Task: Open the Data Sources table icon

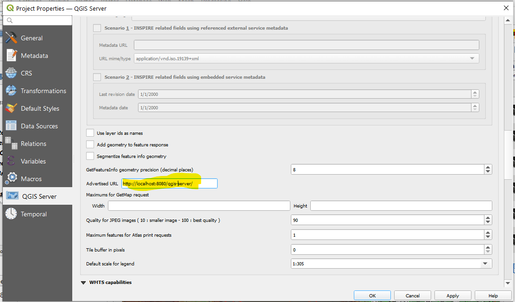Action: [11, 126]
